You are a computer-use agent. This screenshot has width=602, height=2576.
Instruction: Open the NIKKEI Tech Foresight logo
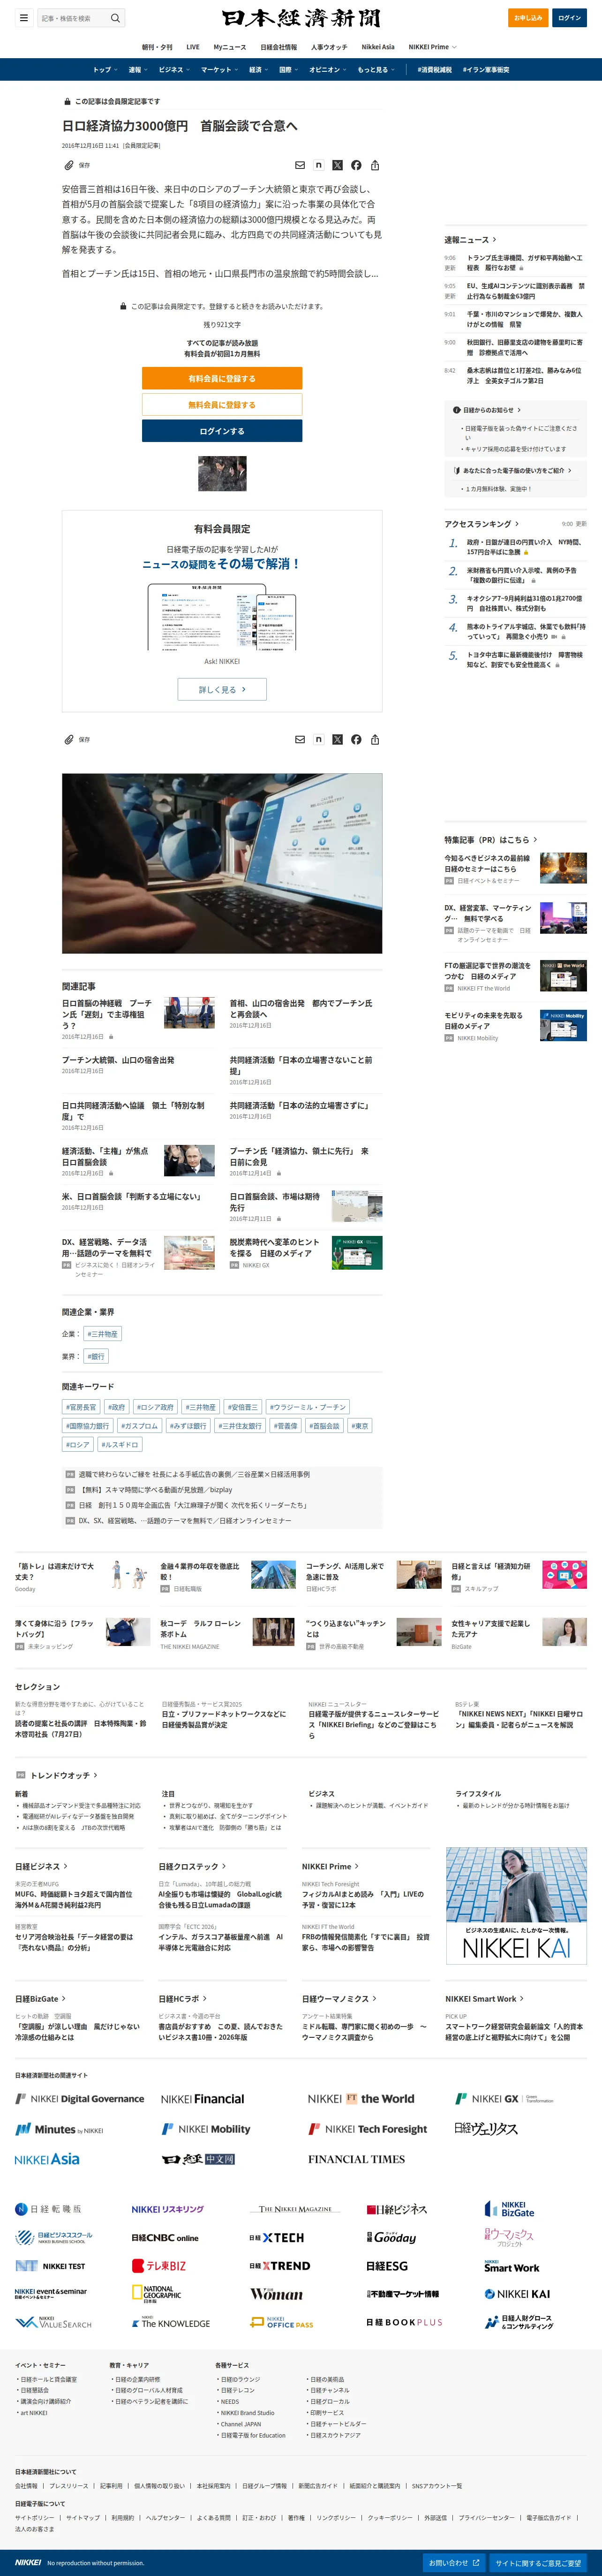pyautogui.click(x=368, y=2129)
